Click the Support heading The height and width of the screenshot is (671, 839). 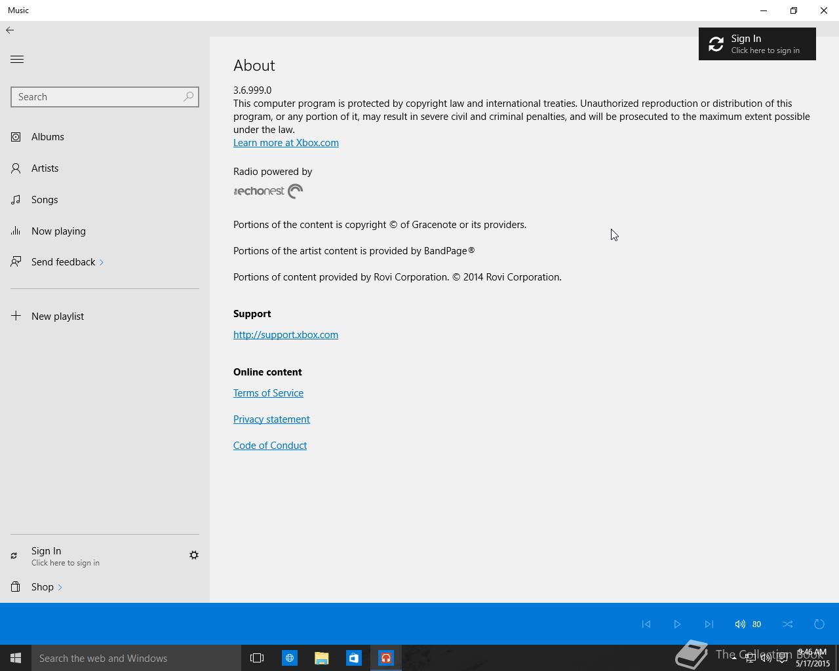[252, 314]
